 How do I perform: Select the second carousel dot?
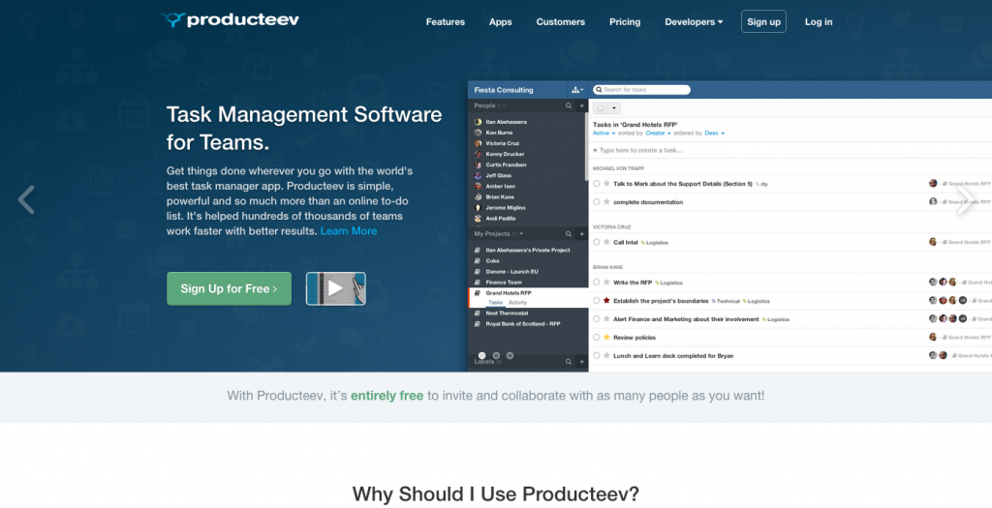click(496, 356)
